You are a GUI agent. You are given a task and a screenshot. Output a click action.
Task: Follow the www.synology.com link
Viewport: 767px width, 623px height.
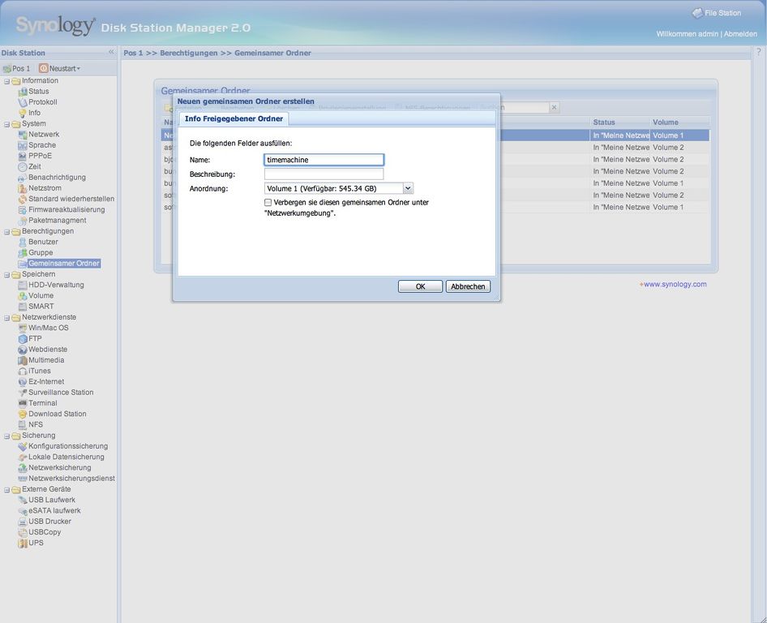point(675,285)
